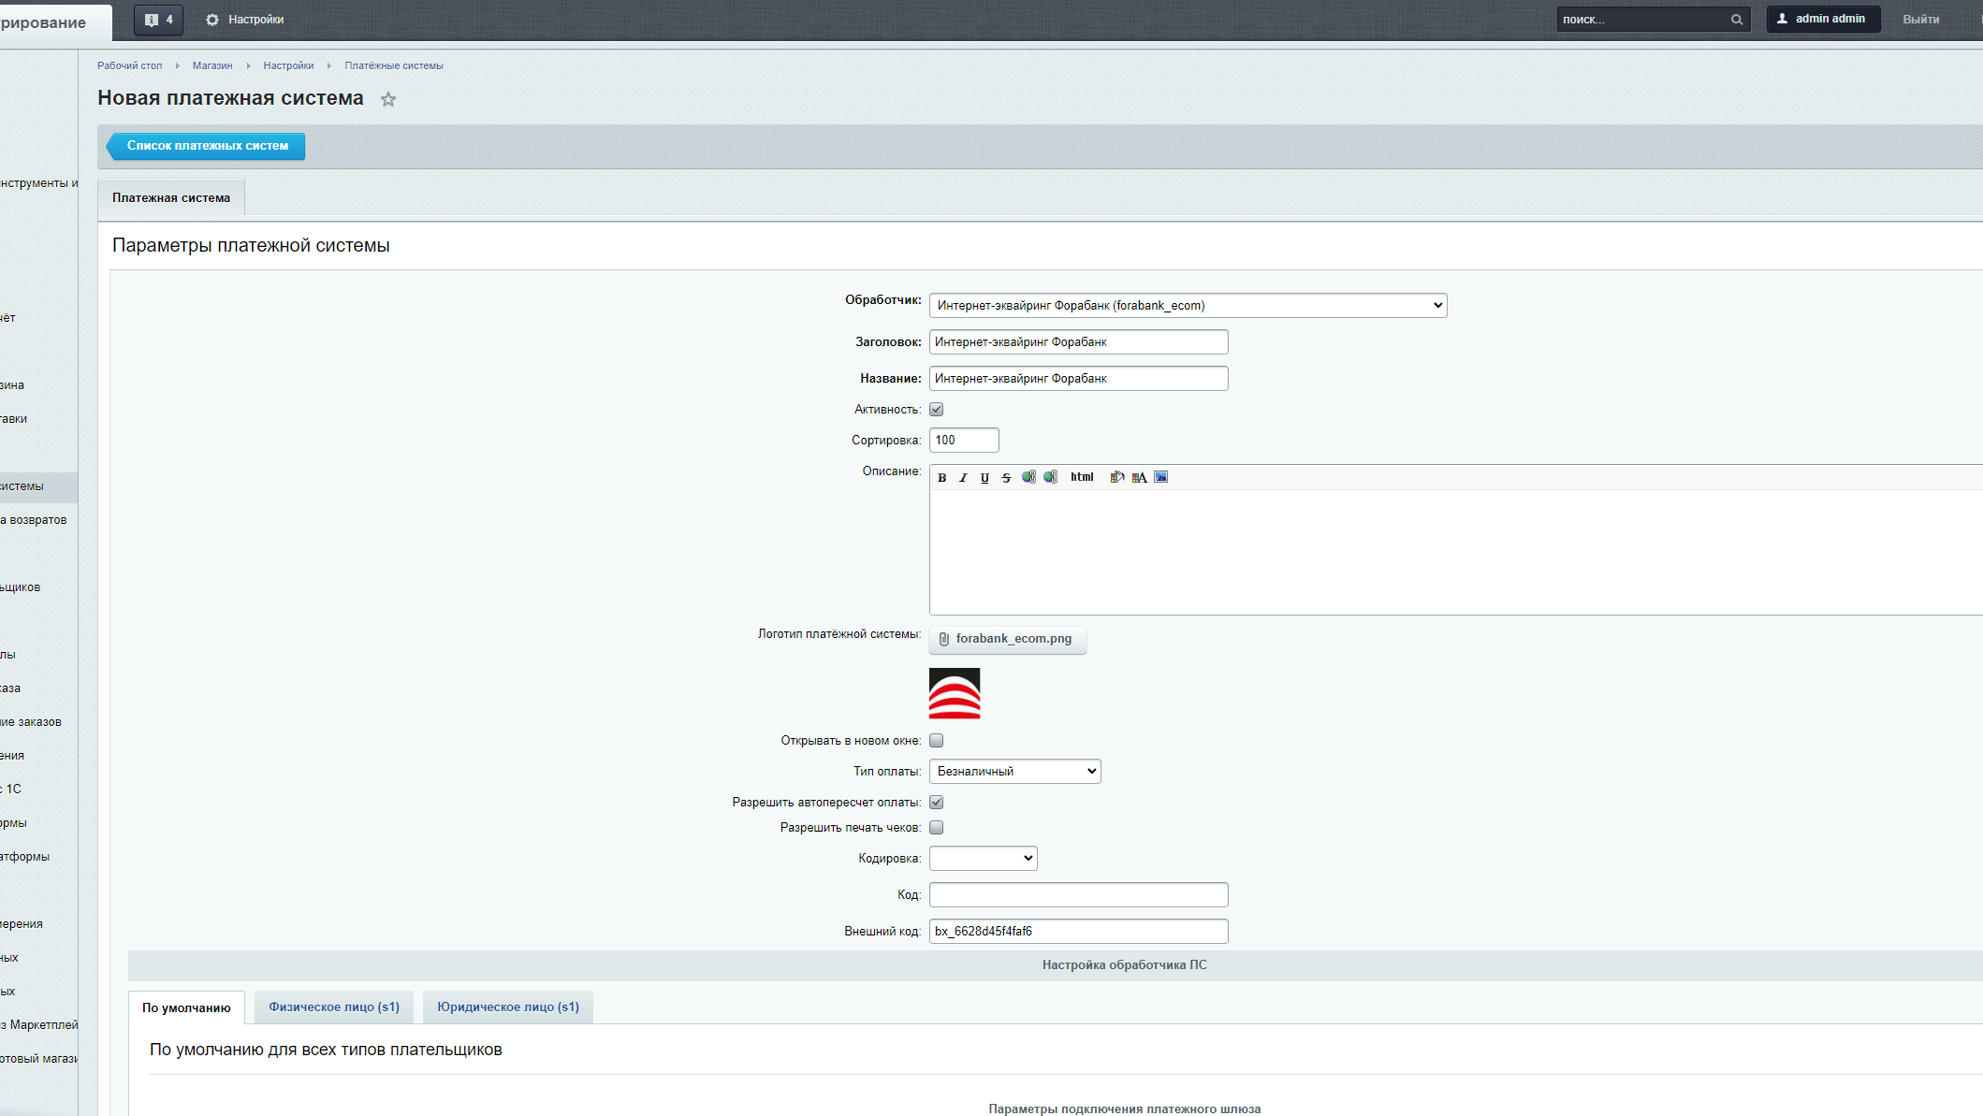Toggle the Активность checkbox
The image size is (1983, 1116).
pyautogui.click(x=937, y=410)
